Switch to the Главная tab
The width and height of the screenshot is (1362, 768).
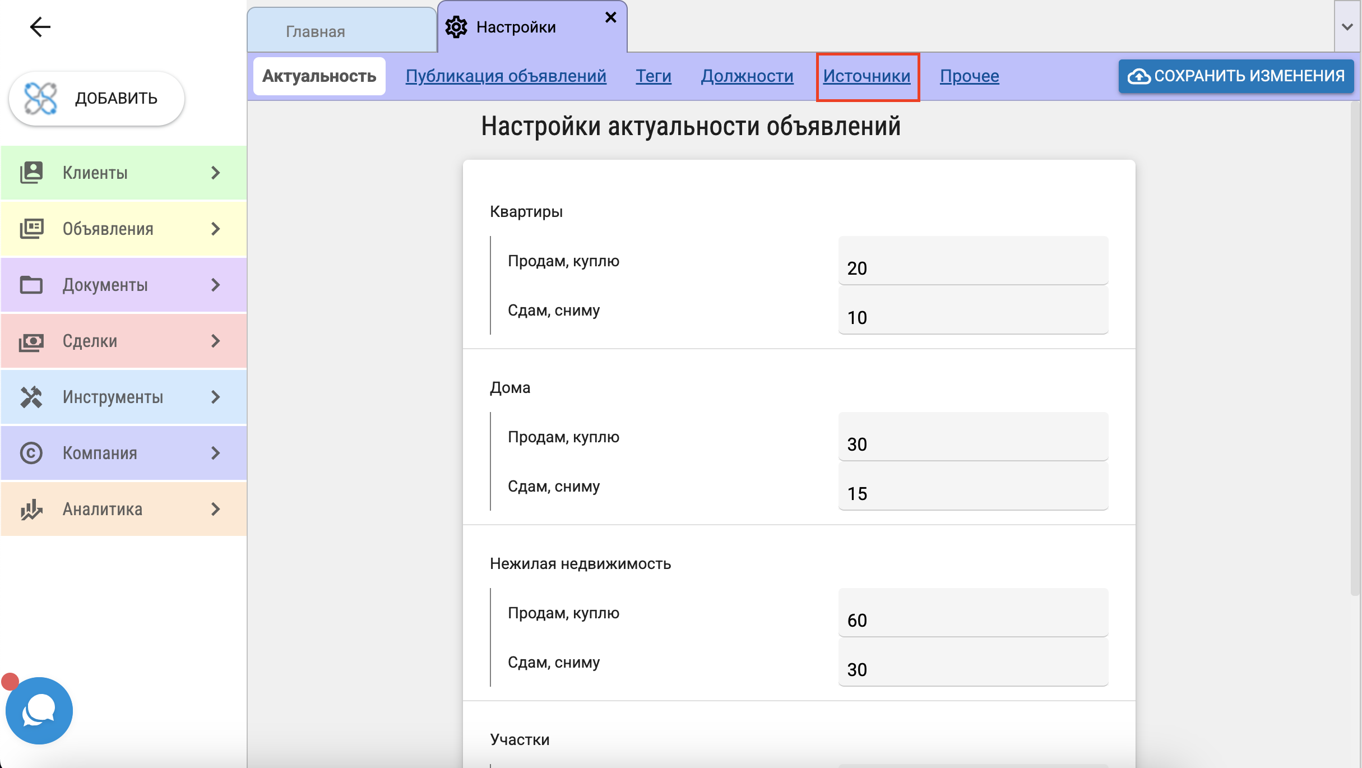pos(342,30)
